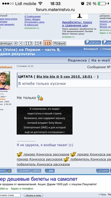Screen dimensions: 111x198
Task: Click the СПАСИБО thanks button
Action: coord(103,171)
